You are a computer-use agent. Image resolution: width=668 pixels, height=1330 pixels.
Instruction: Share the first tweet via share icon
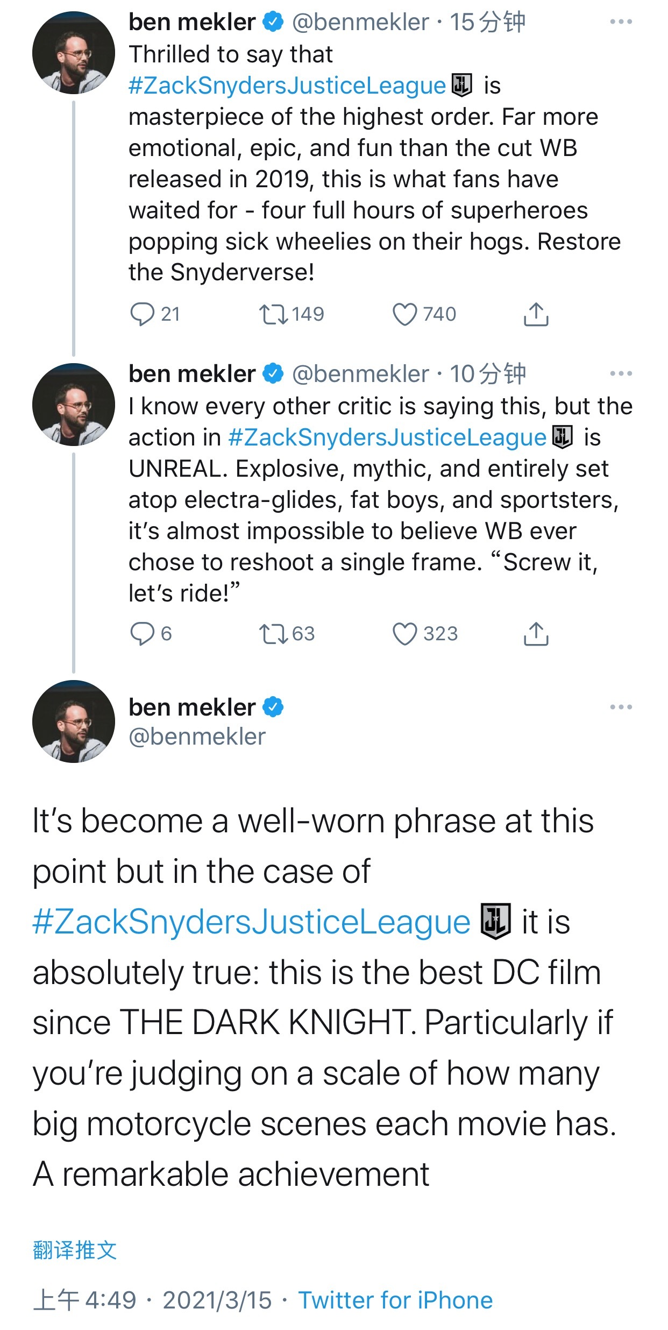click(536, 314)
